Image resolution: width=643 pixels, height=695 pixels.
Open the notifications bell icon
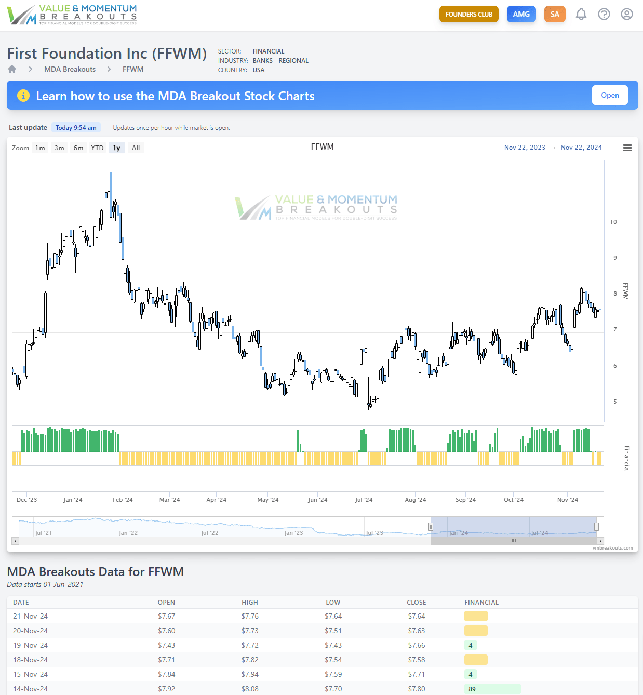(x=581, y=14)
